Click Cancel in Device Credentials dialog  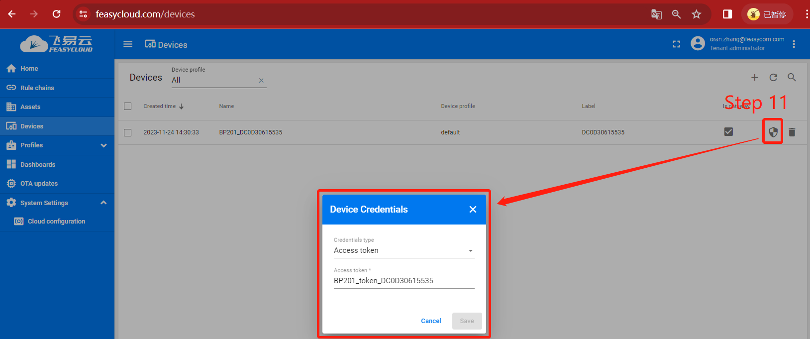[431, 321]
